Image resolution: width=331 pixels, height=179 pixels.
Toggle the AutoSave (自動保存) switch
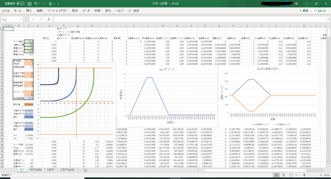20,4
